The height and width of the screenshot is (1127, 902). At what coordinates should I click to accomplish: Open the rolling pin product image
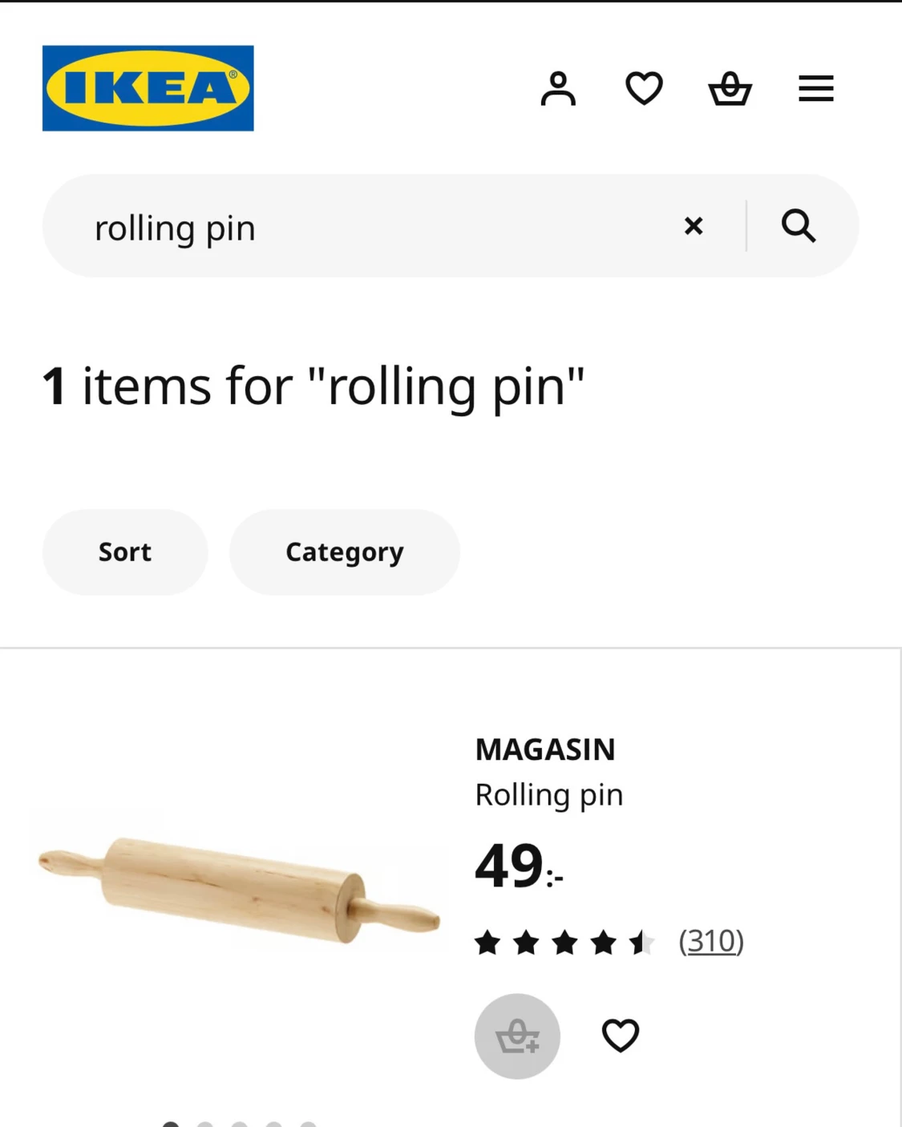(239, 890)
